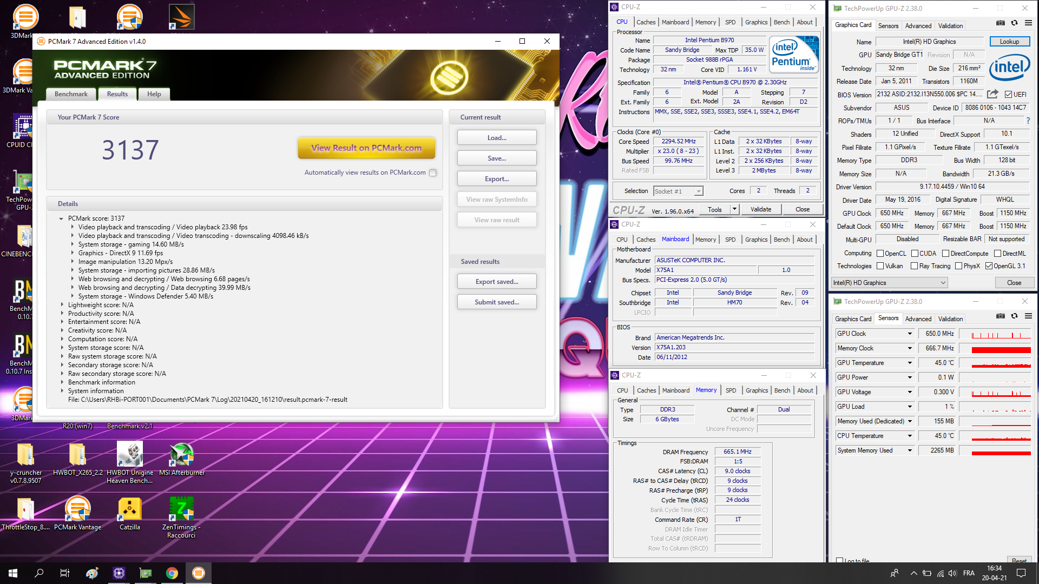Open the ThrottleStop desktop icon

click(25, 514)
